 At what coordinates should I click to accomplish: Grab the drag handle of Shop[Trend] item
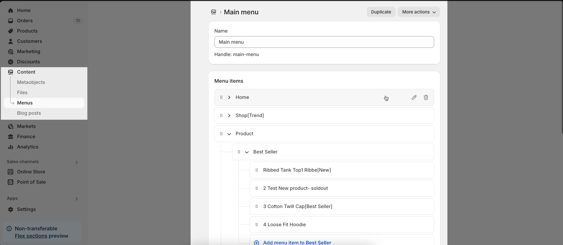[221, 116]
